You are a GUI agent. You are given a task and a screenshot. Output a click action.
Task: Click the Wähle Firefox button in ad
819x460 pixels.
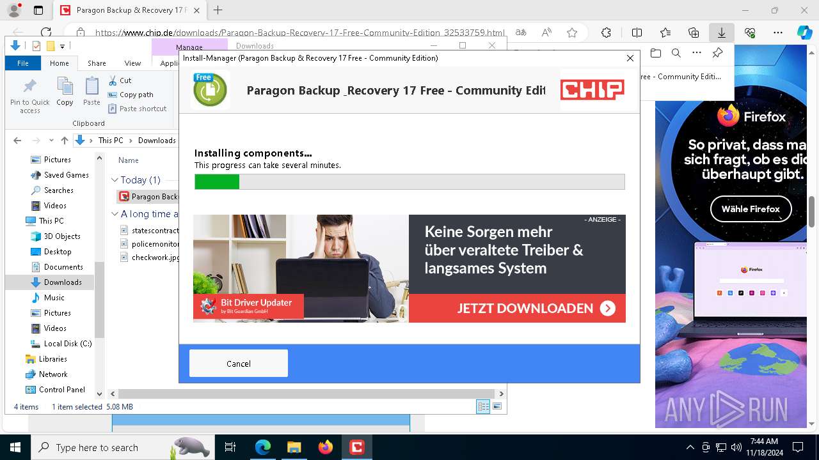point(751,209)
